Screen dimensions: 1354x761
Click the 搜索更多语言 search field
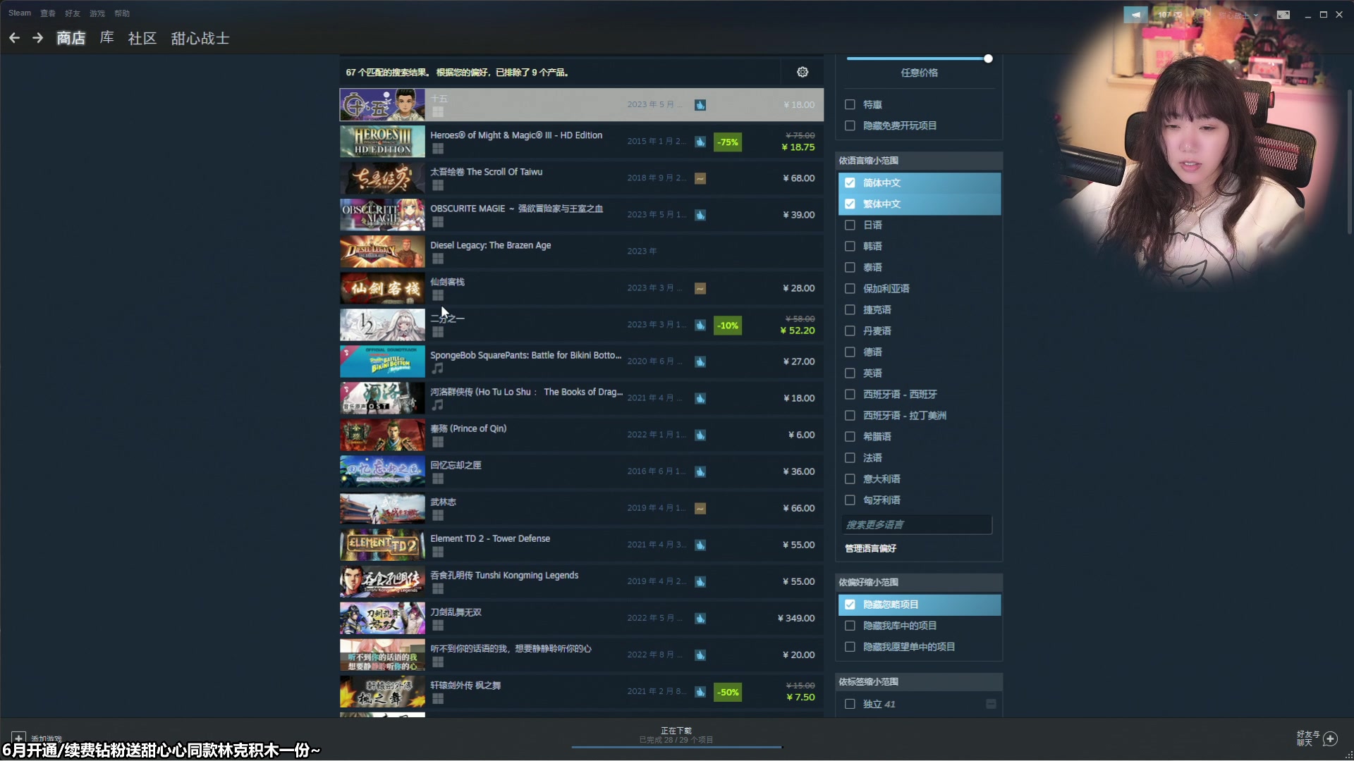pyautogui.click(x=917, y=525)
